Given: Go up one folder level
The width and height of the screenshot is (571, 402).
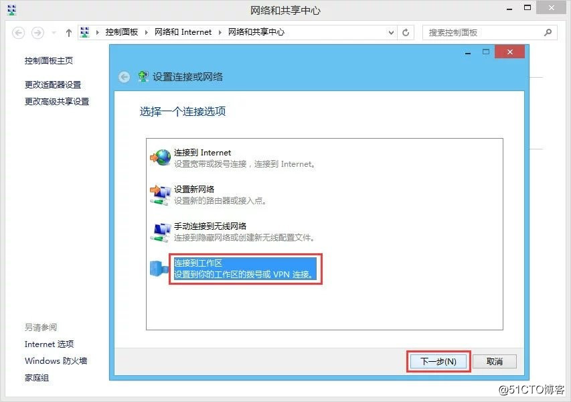Looking at the screenshot, I should (x=68, y=33).
